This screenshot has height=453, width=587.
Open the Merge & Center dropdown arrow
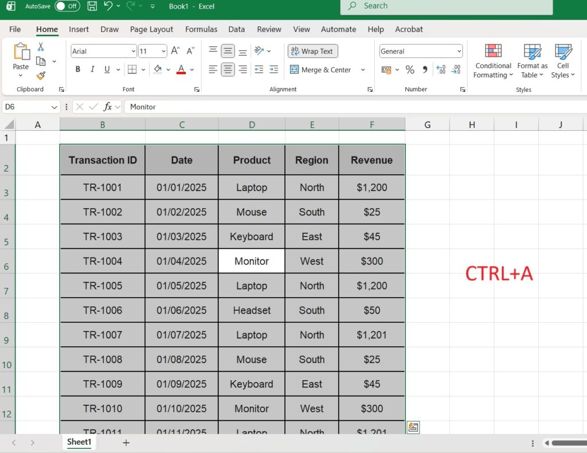[x=363, y=70]
